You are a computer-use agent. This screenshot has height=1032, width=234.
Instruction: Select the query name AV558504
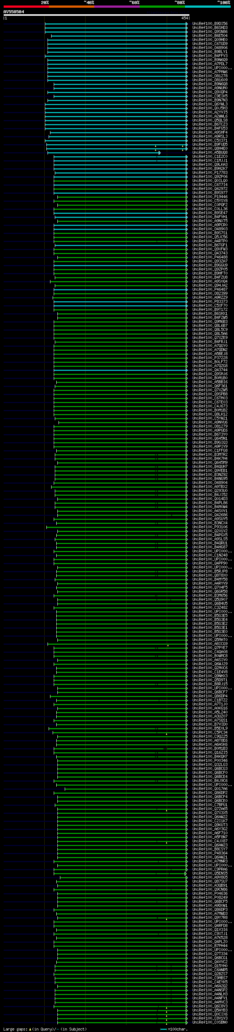[14, 12]
